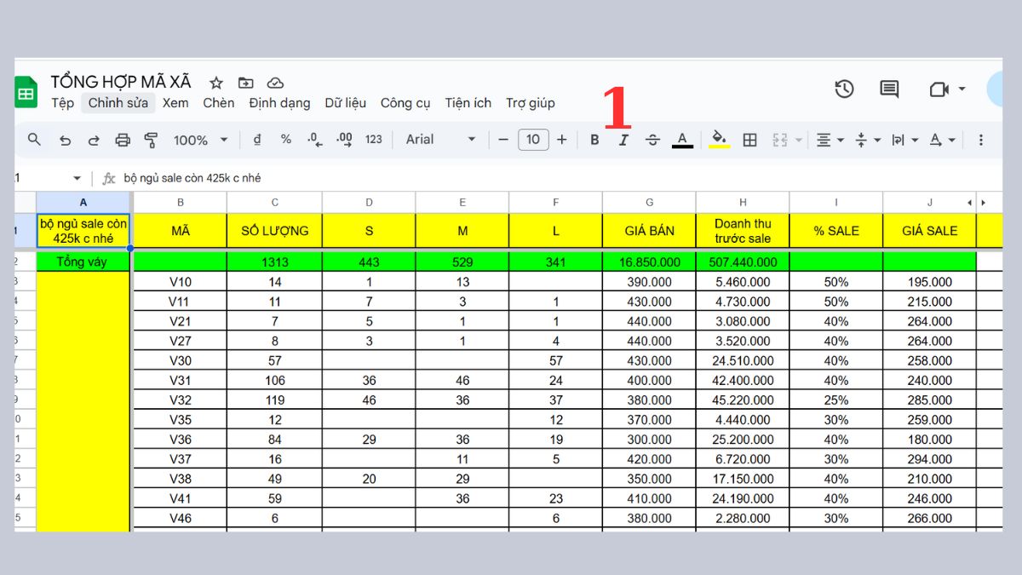Screen dimensions: 1022x575
Task: Open the 123 number formats menu
Action: (x=374, y=140)
